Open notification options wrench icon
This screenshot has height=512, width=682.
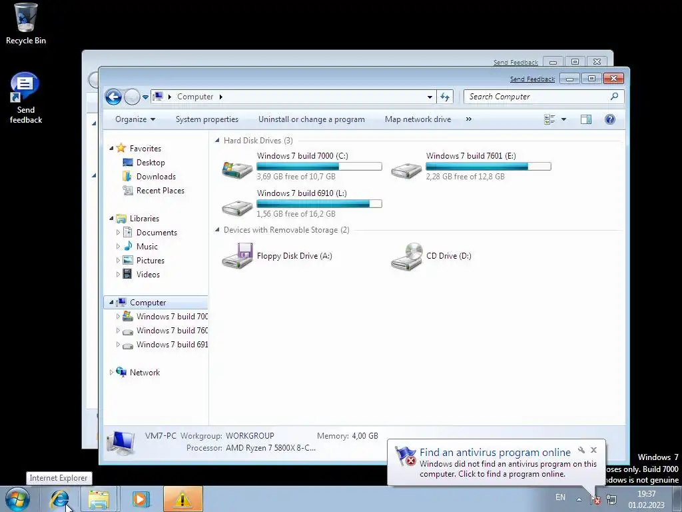pos(581,450)
